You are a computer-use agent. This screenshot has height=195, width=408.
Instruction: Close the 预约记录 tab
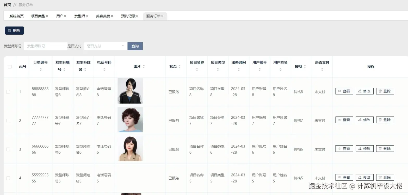point(138,16)
